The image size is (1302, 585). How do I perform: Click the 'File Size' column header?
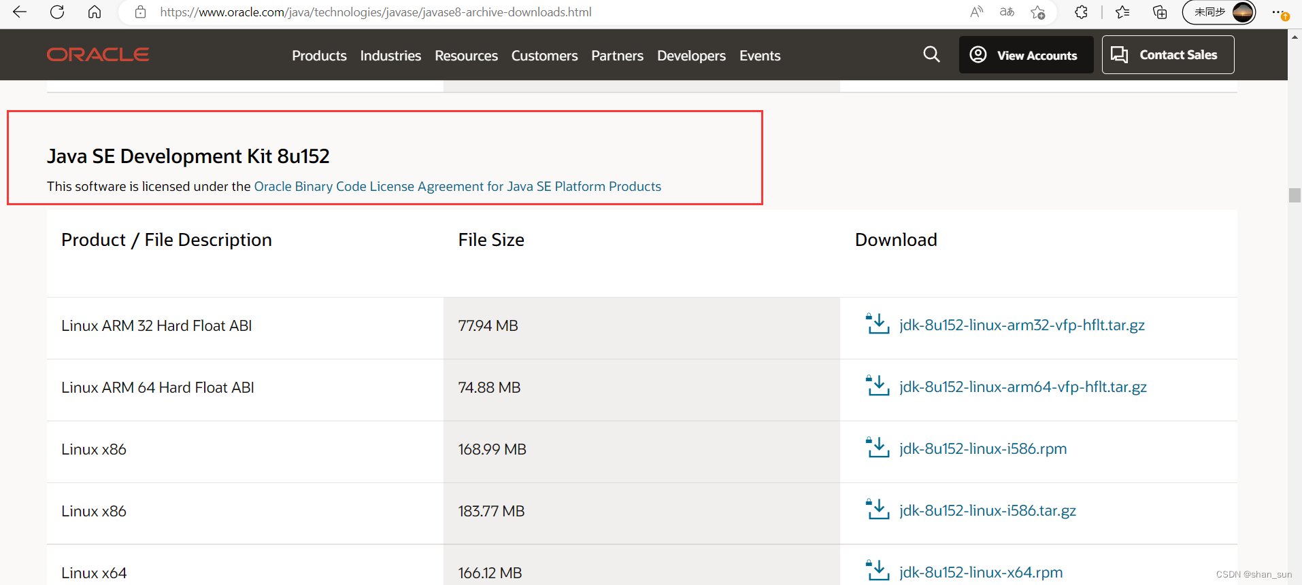[491, 240]
